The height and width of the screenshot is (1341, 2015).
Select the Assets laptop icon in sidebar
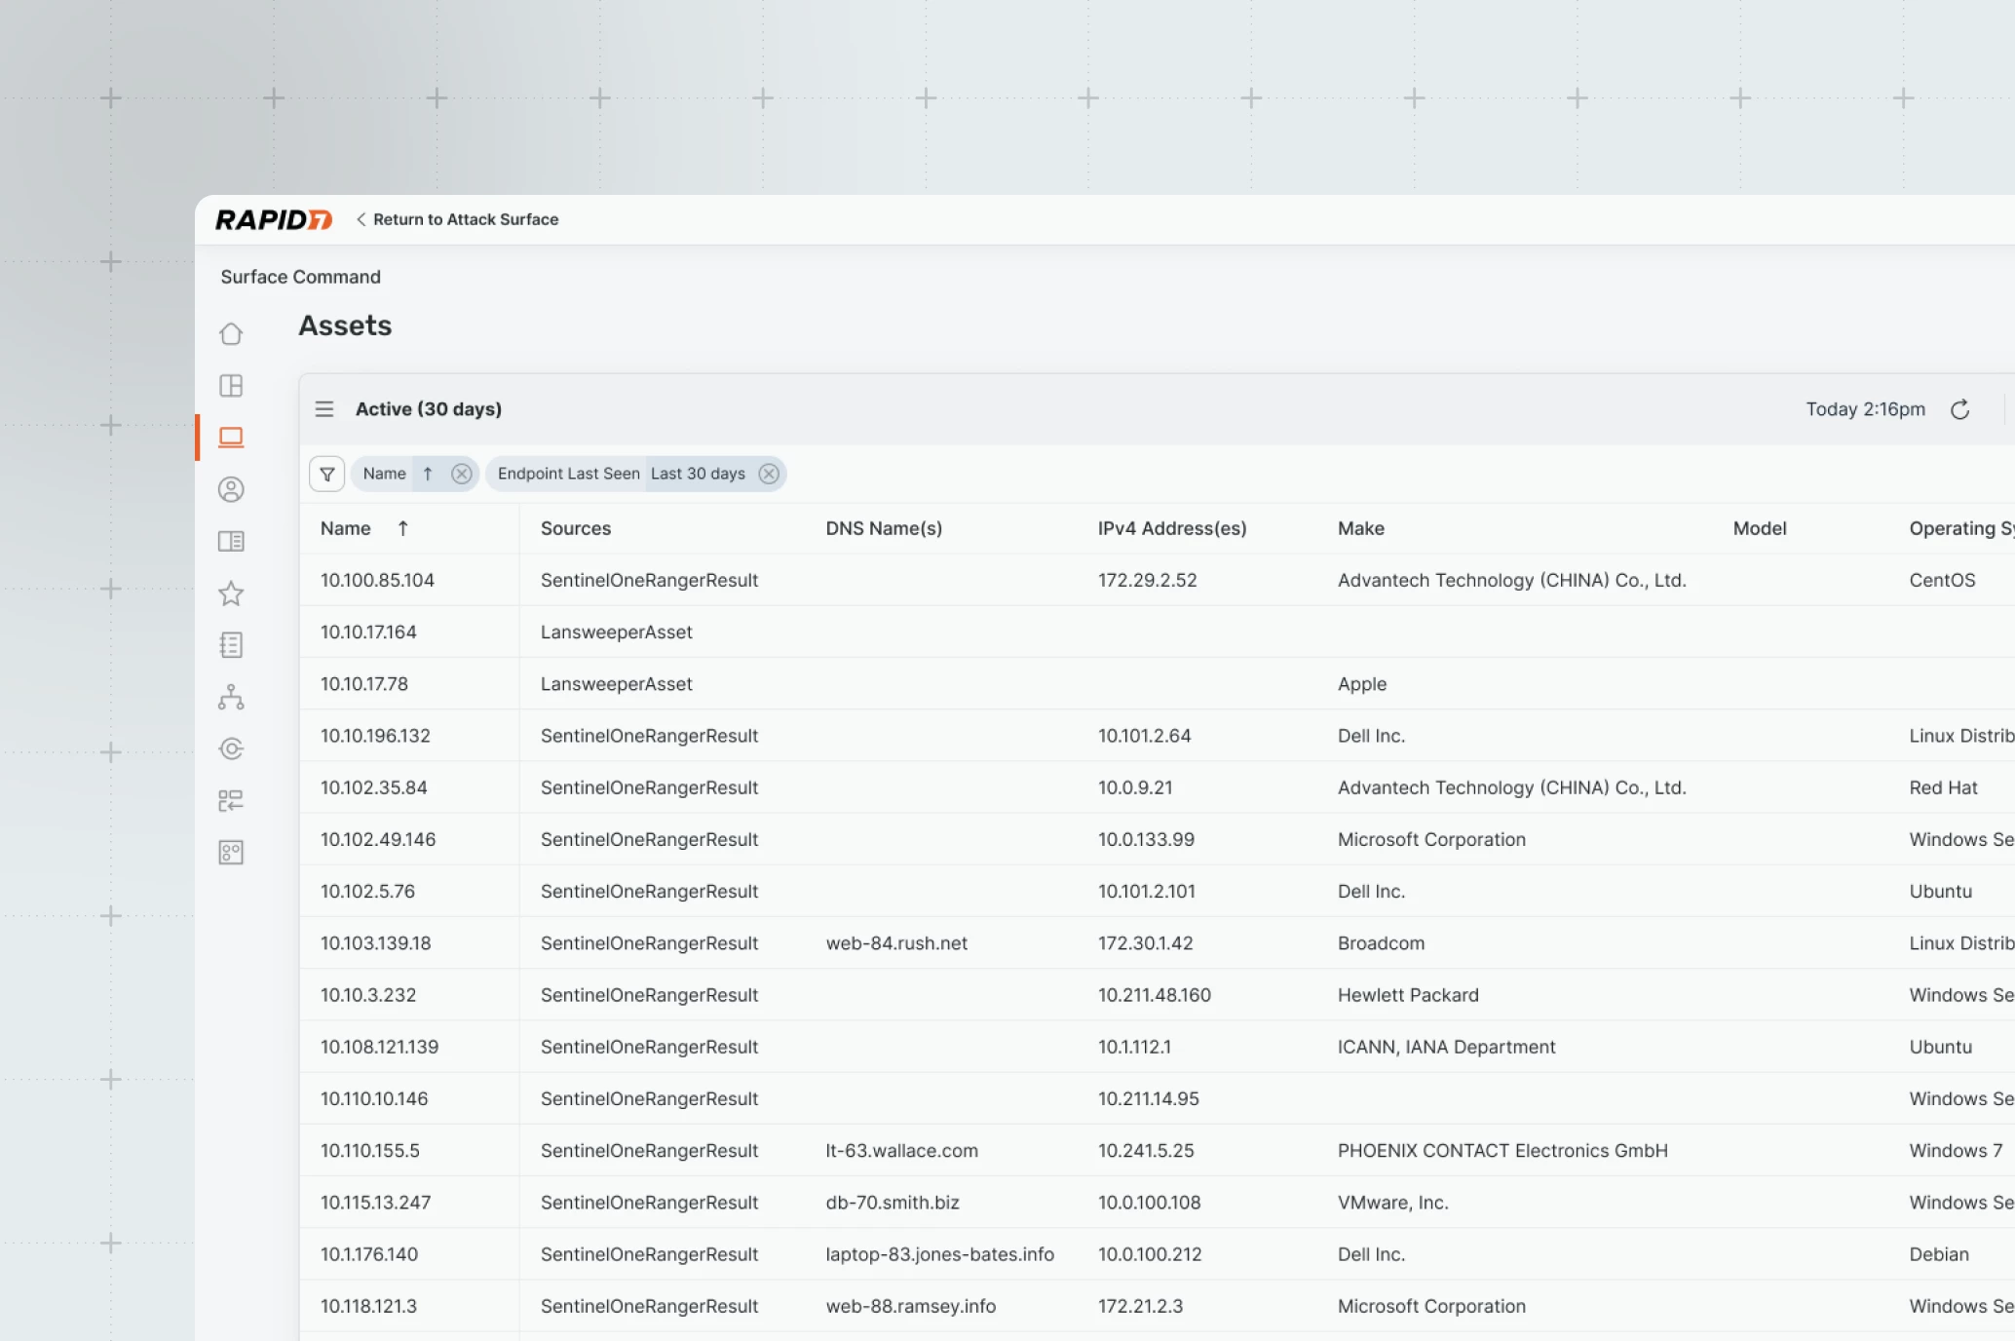231,437
